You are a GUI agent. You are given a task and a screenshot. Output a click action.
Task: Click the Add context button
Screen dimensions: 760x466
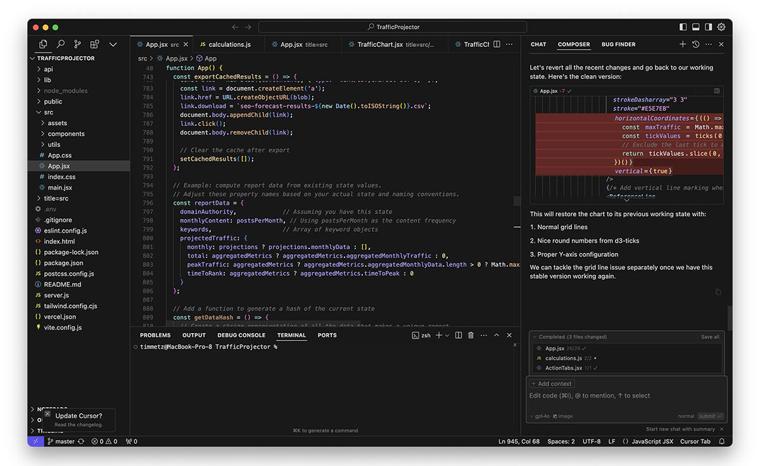(x=552, y=384)
